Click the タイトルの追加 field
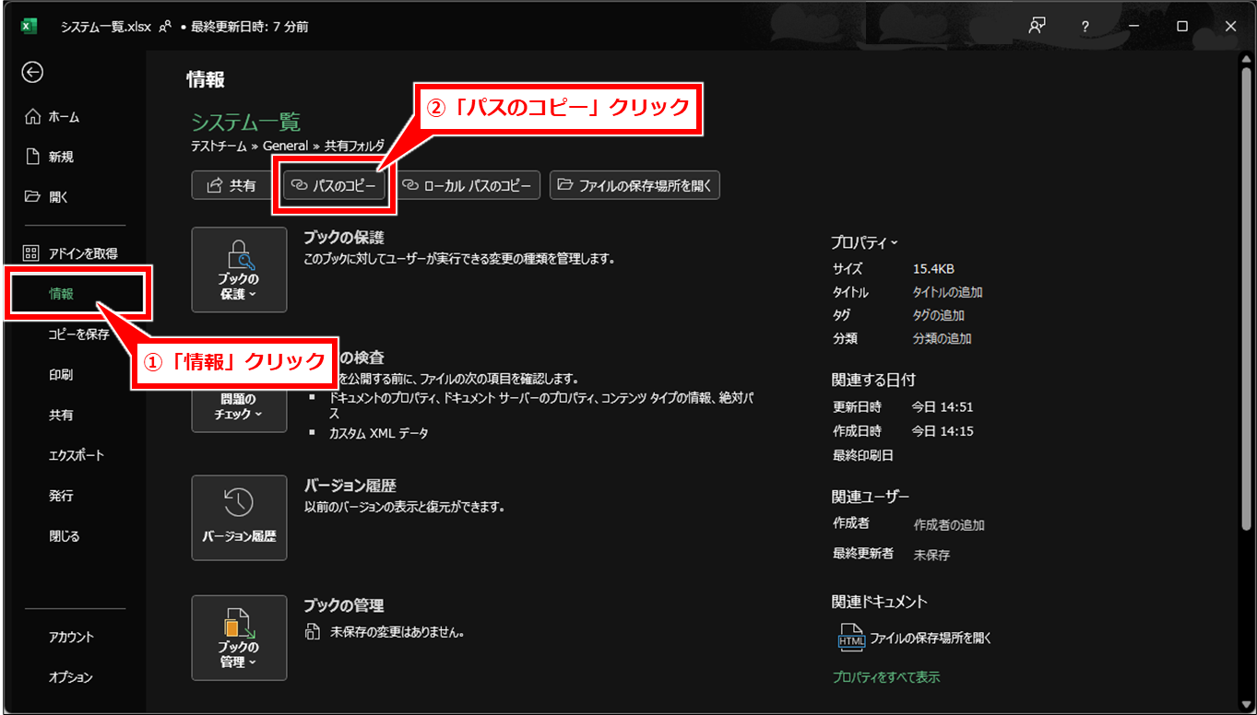 tap(947, 292)
